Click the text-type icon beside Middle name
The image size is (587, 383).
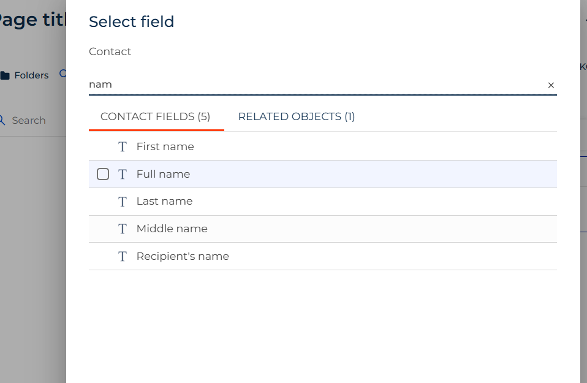[x=123, y=229]
